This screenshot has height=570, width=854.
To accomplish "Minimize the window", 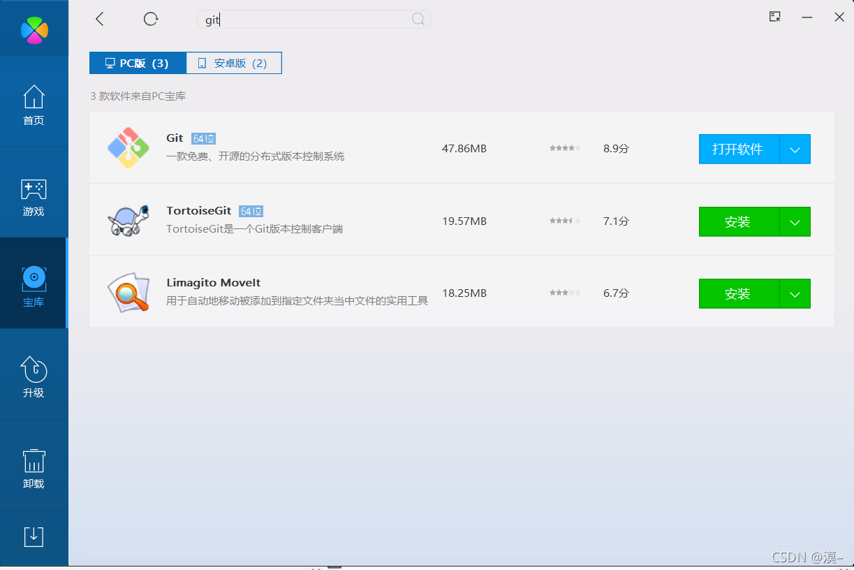I will [807, 17].
